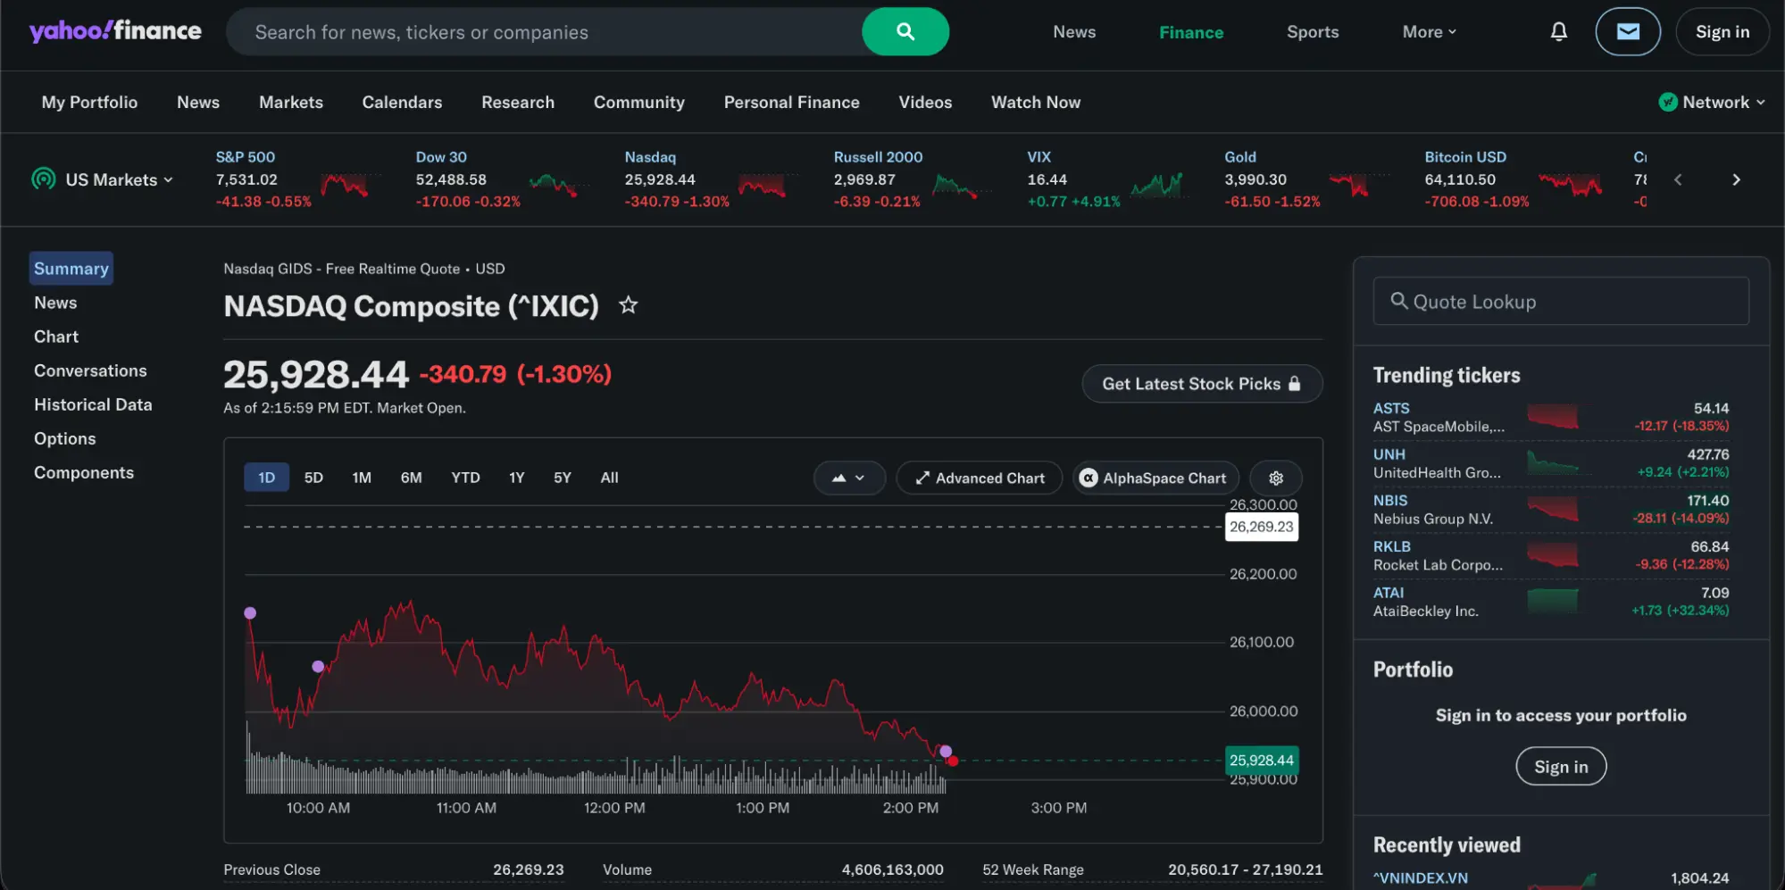Open the Options section
This screenshot has width=1785, height=890.
click(64, 438)
